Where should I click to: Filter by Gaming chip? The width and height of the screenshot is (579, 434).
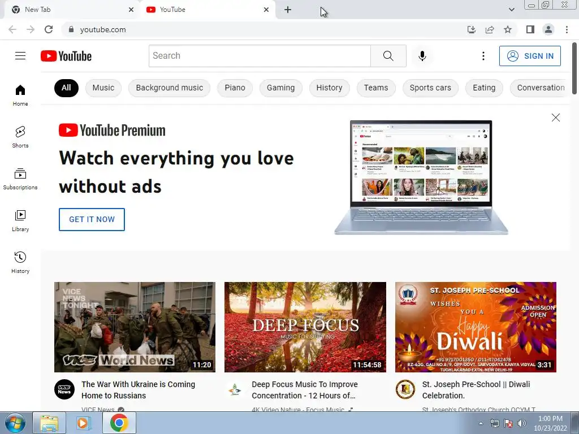(280, 88)
